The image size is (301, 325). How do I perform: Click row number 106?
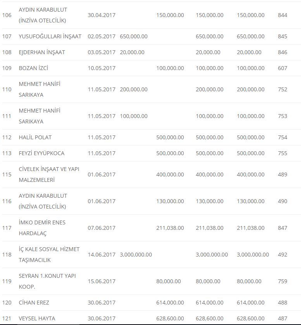7,15
